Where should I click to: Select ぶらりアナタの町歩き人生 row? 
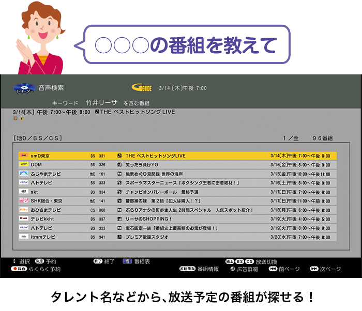point(177,210)
